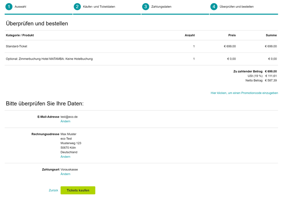This screenshot has width=282, height=198.
Task: Click the Summe column header
Action: pos(271,35)
